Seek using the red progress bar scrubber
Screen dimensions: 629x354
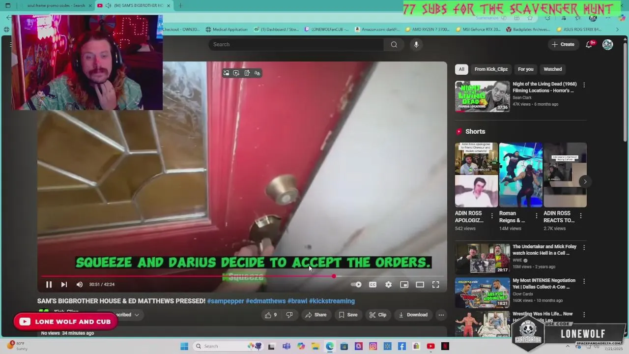(x=334, y=276)
